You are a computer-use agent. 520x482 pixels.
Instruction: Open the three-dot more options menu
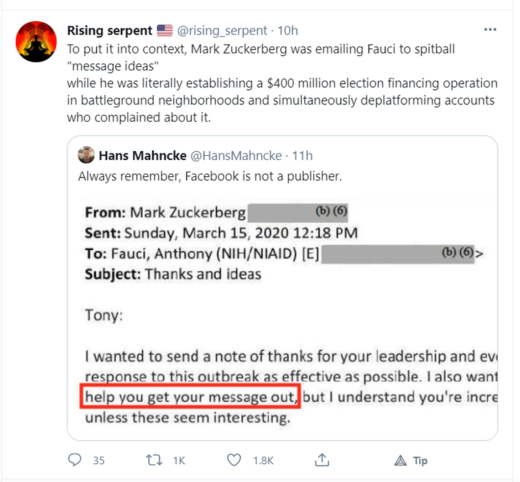pos(490,29)
